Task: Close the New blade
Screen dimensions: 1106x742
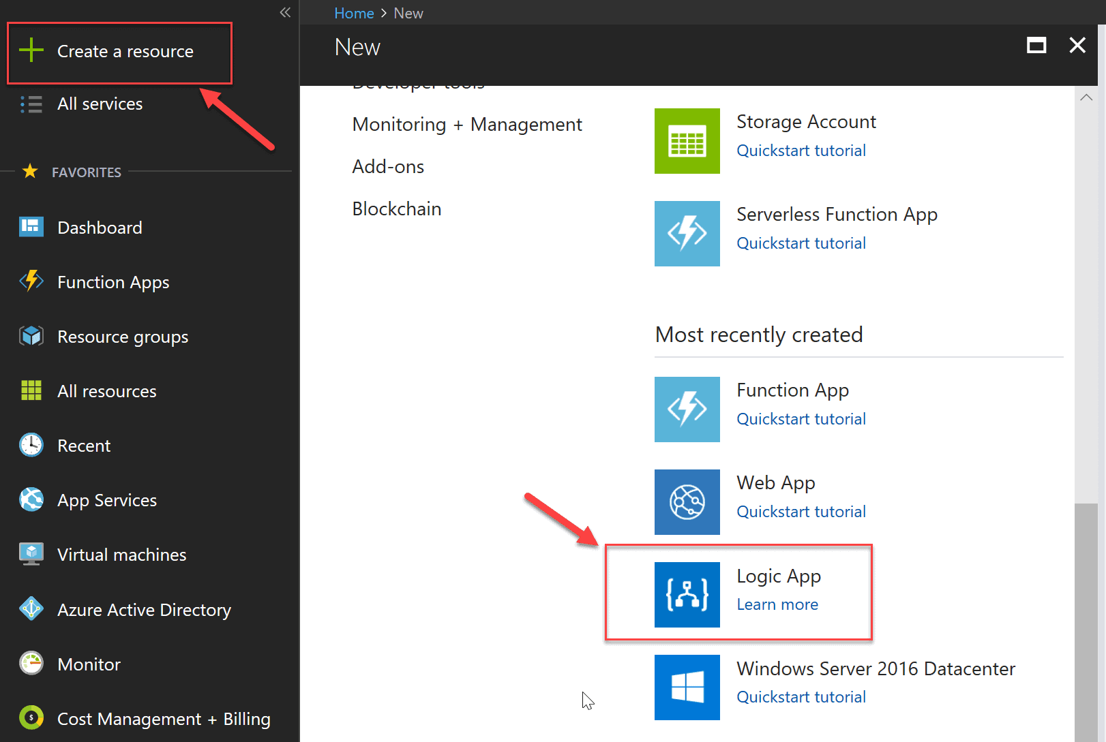Action: (x=1077, y=46)
